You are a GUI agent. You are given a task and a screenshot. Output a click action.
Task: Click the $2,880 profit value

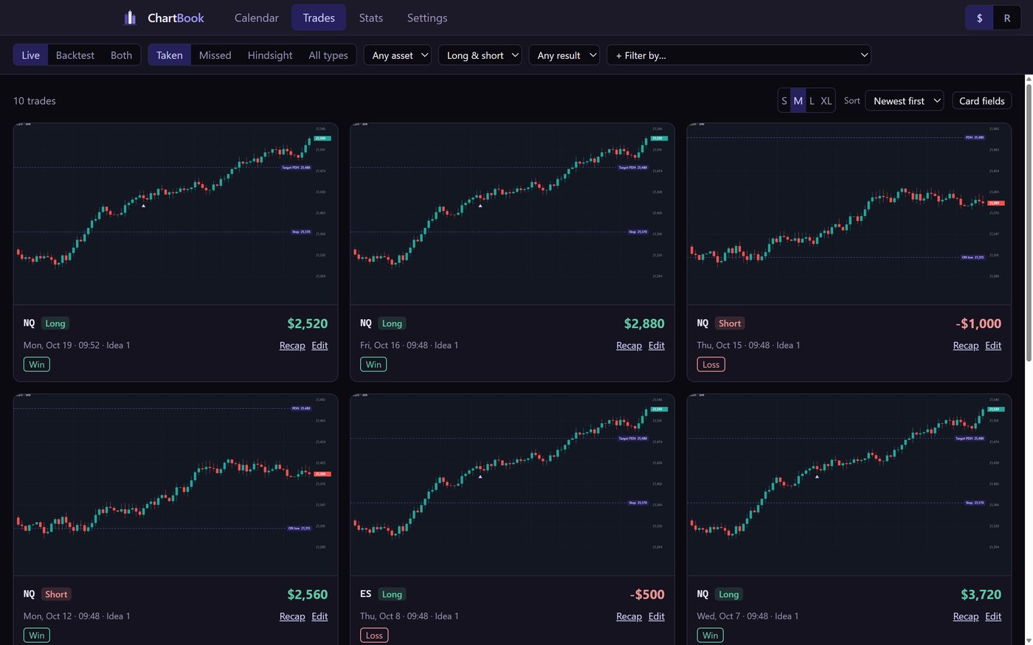tap(644, 324)
